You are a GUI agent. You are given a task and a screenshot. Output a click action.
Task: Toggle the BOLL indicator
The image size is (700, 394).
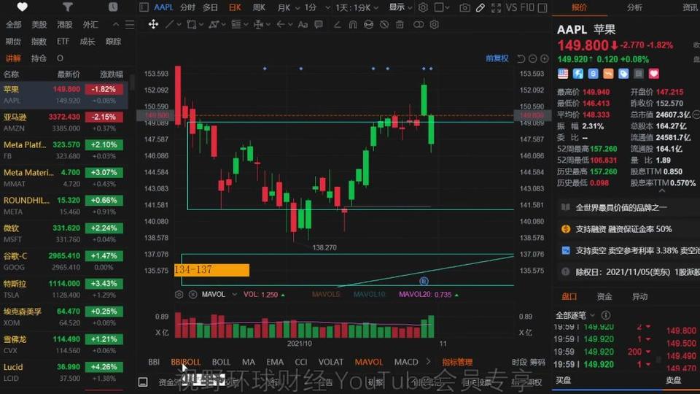click(221, 362)
